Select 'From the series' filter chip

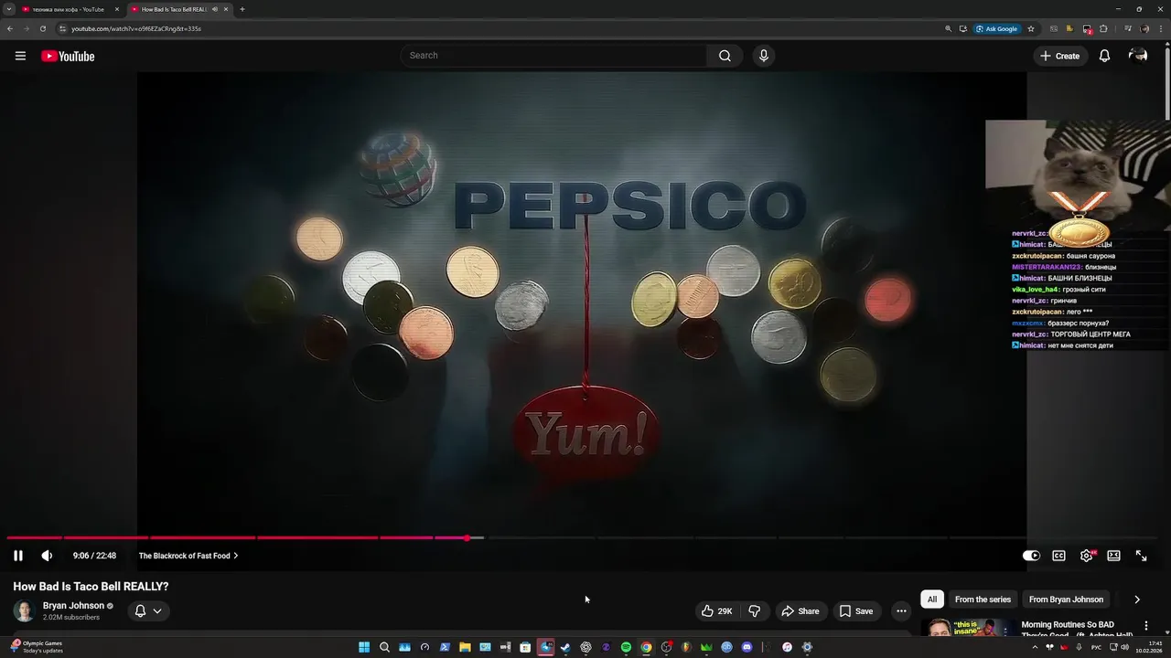(983, 600)
